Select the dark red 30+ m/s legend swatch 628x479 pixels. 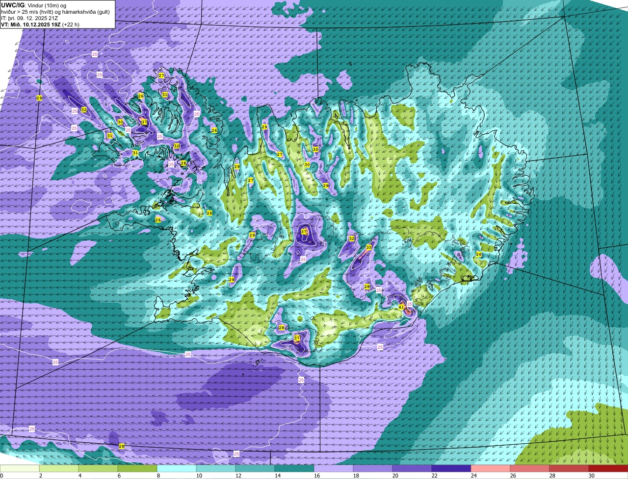[x=609, y=469]
